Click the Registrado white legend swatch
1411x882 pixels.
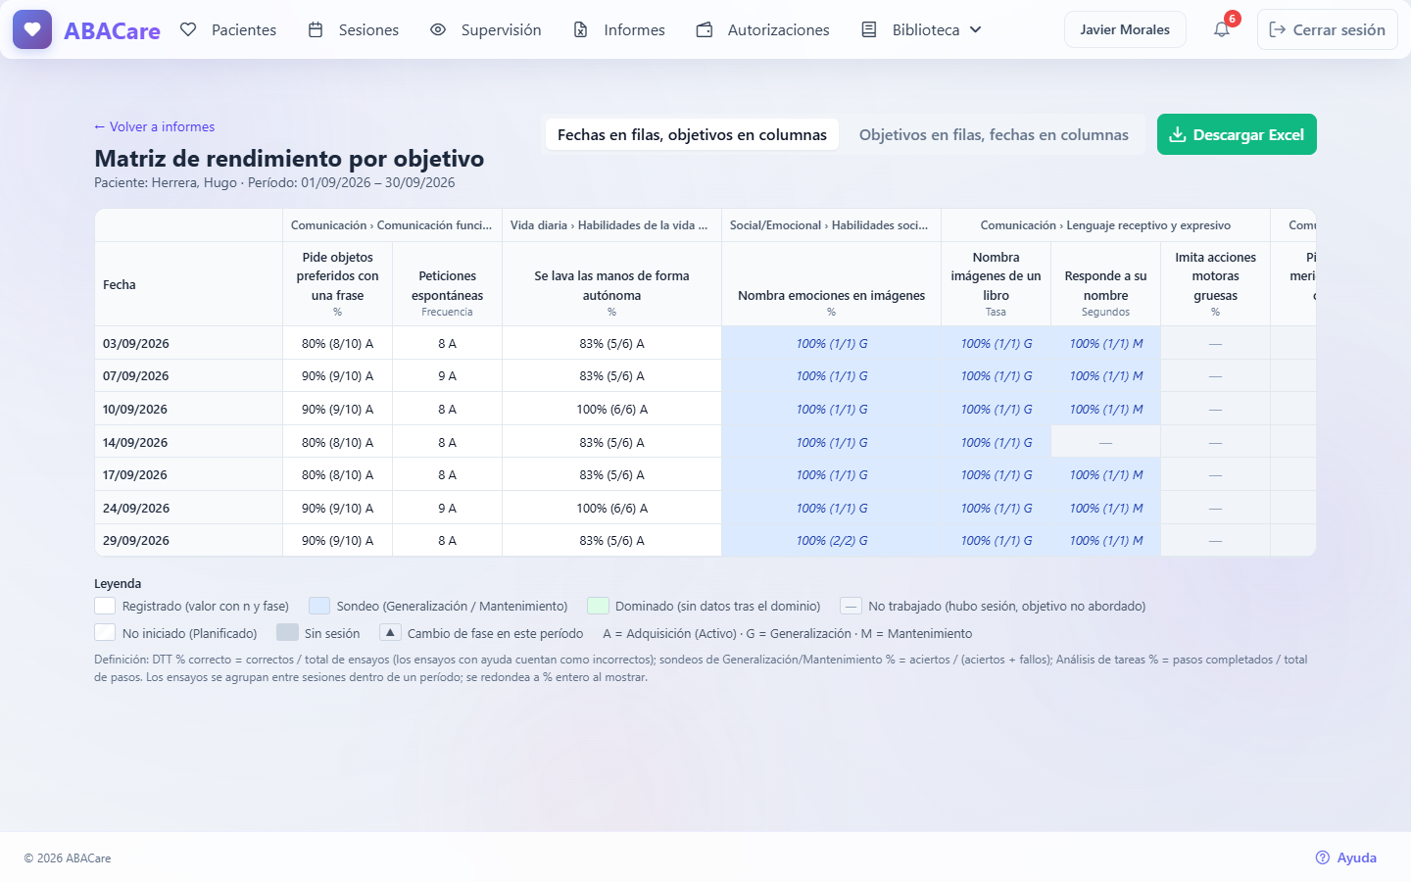tap(105, 606)
